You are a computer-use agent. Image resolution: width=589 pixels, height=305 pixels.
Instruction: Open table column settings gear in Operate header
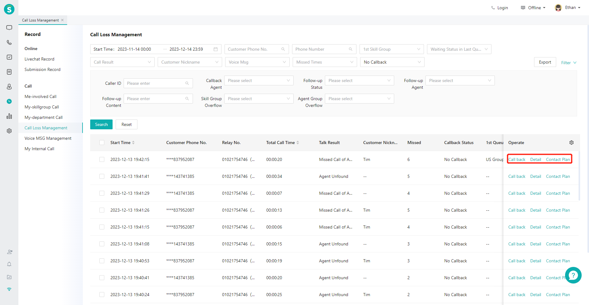(x=572, y=143)
